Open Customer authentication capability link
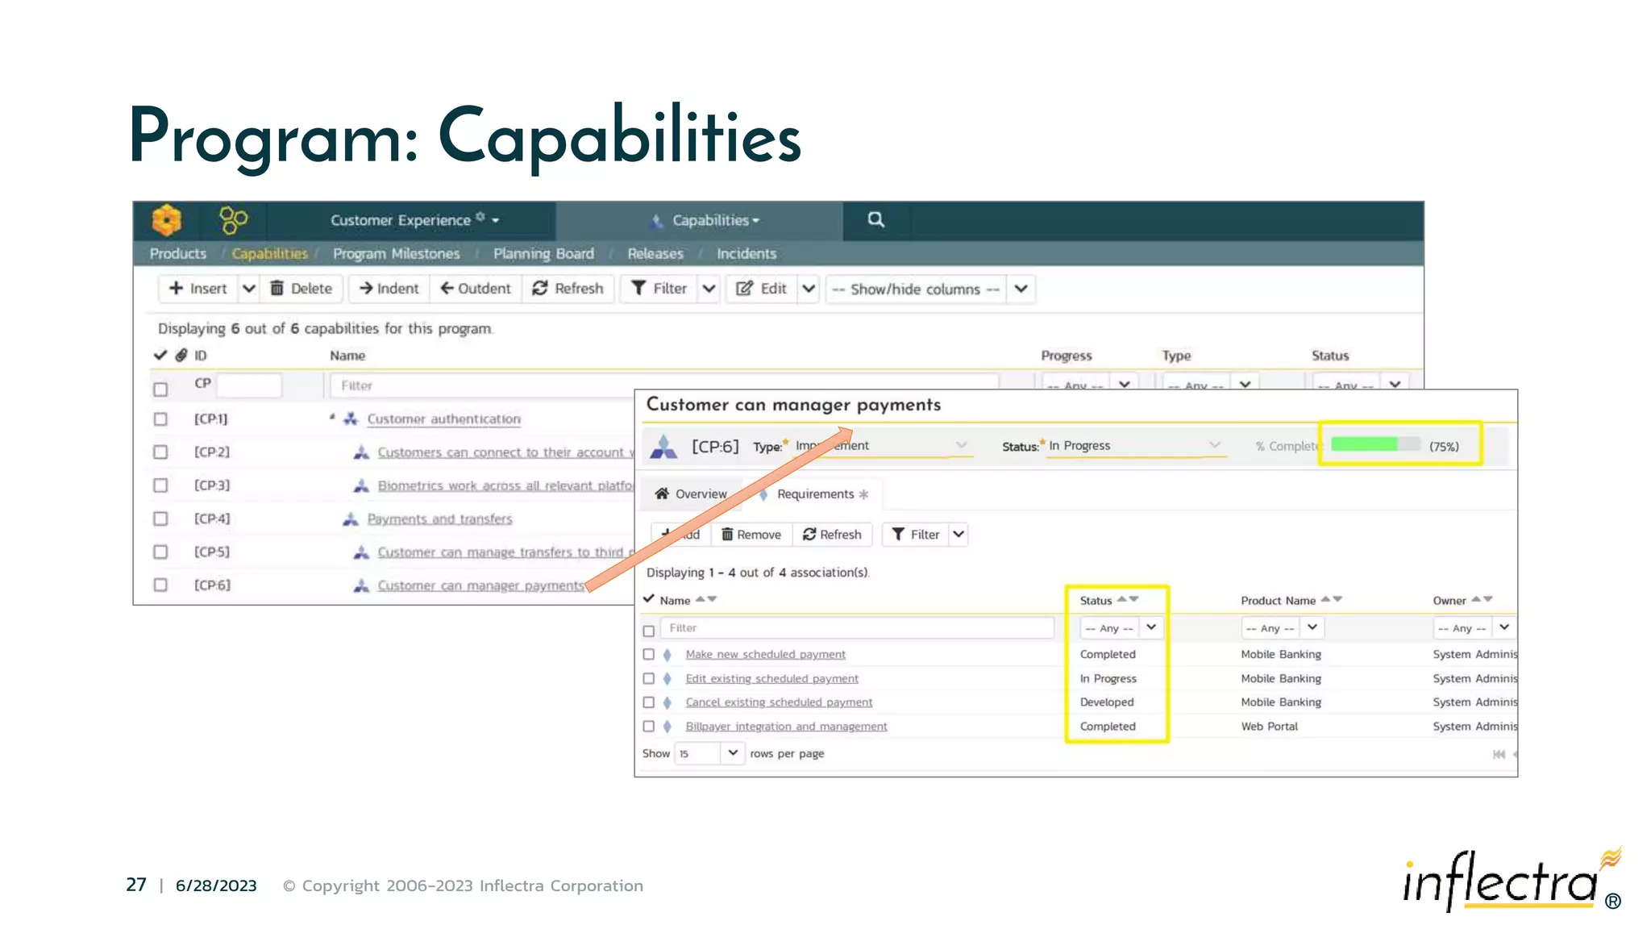 pyautogui.click(x=443, y=419)
